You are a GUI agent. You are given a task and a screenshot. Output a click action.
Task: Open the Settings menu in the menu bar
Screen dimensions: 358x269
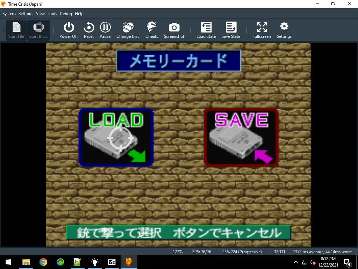26,14
